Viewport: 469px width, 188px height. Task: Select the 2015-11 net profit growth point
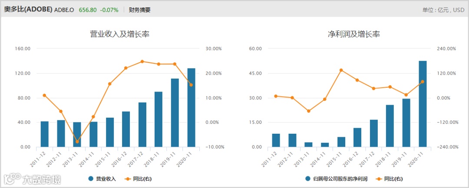tap(341, 70)
